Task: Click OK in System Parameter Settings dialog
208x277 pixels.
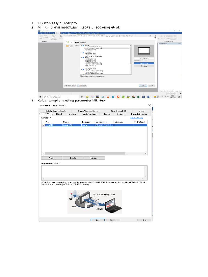Action: pos(97,220)
